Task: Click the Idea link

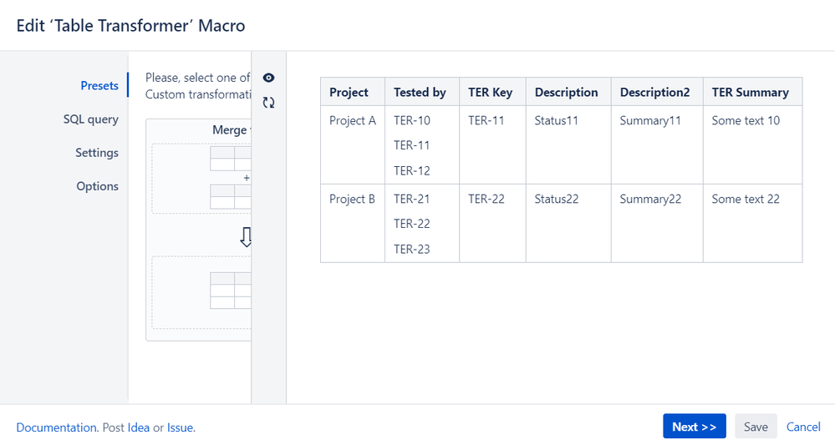Action: point(139,427)
